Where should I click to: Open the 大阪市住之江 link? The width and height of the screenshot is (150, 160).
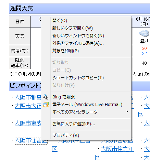pos(117,149)
